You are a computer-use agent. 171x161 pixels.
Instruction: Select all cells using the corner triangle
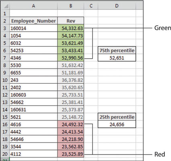click(x=5, y=6)
